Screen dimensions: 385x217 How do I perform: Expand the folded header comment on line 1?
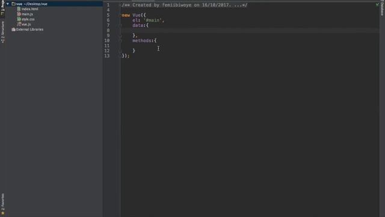click(x=120, y=5)
